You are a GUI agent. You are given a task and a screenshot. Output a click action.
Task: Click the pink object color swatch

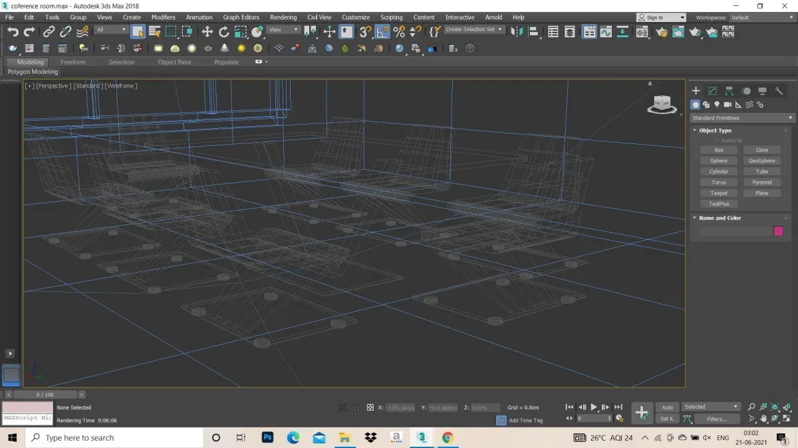coord(778,231)
